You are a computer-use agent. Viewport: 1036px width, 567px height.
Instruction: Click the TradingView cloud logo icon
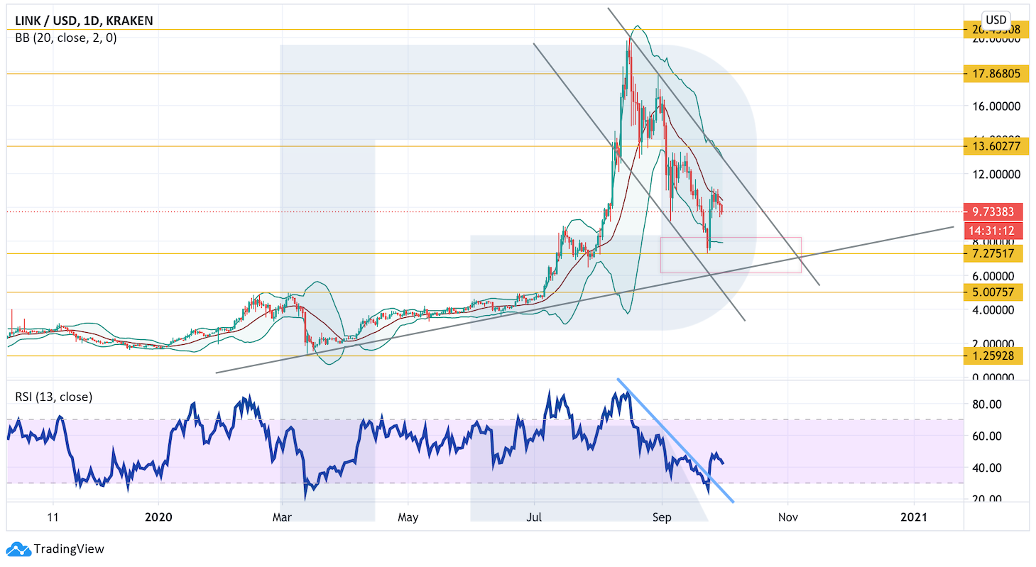18,549
